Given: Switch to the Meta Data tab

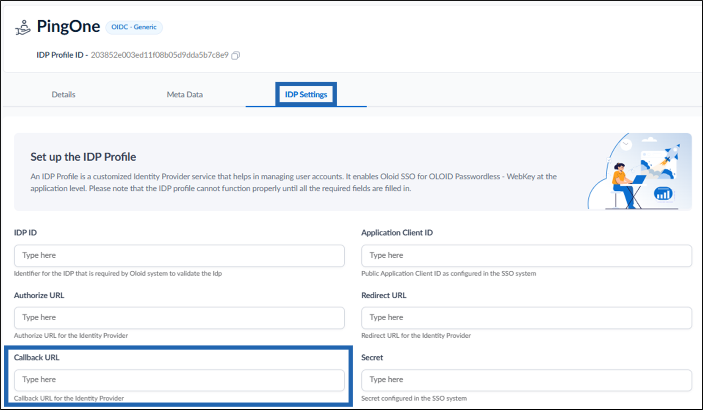Looking at the screenshot, I should (185, 94).
